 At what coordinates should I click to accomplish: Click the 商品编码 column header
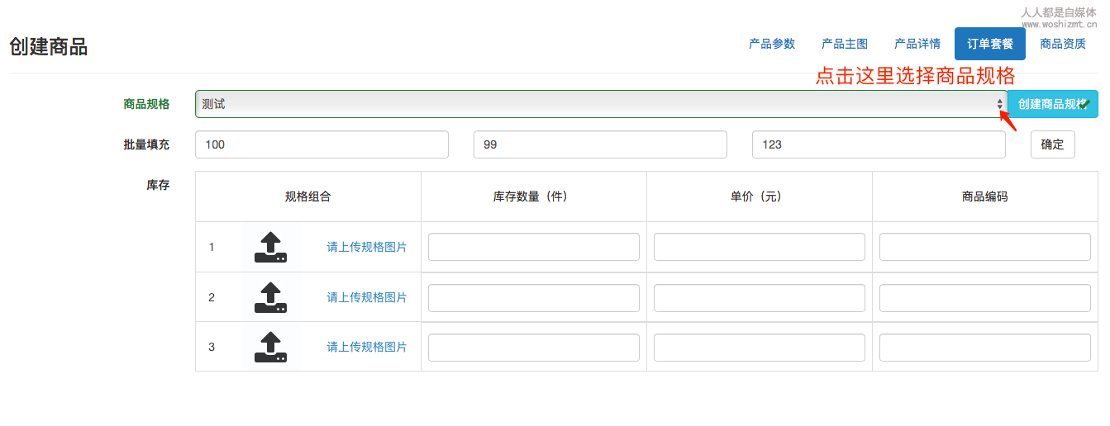[985, 196]
